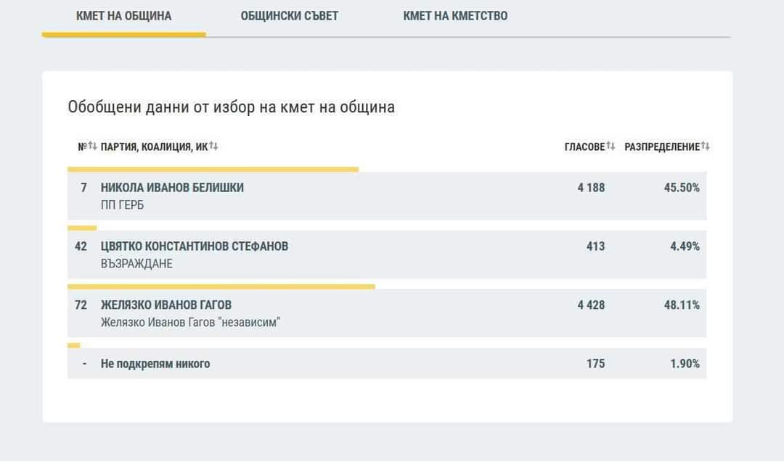
Task: Sort by number column arrows icon
Action: coord(93,146)
